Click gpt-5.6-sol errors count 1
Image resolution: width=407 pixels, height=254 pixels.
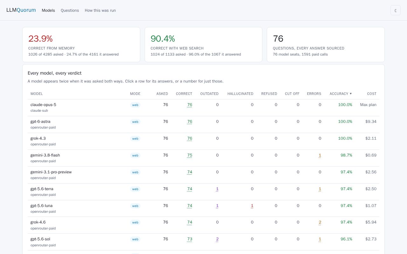click(320, 239)
